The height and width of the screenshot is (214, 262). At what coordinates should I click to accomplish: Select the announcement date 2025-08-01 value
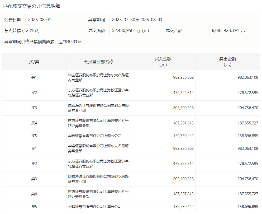(x=40, y=20)
